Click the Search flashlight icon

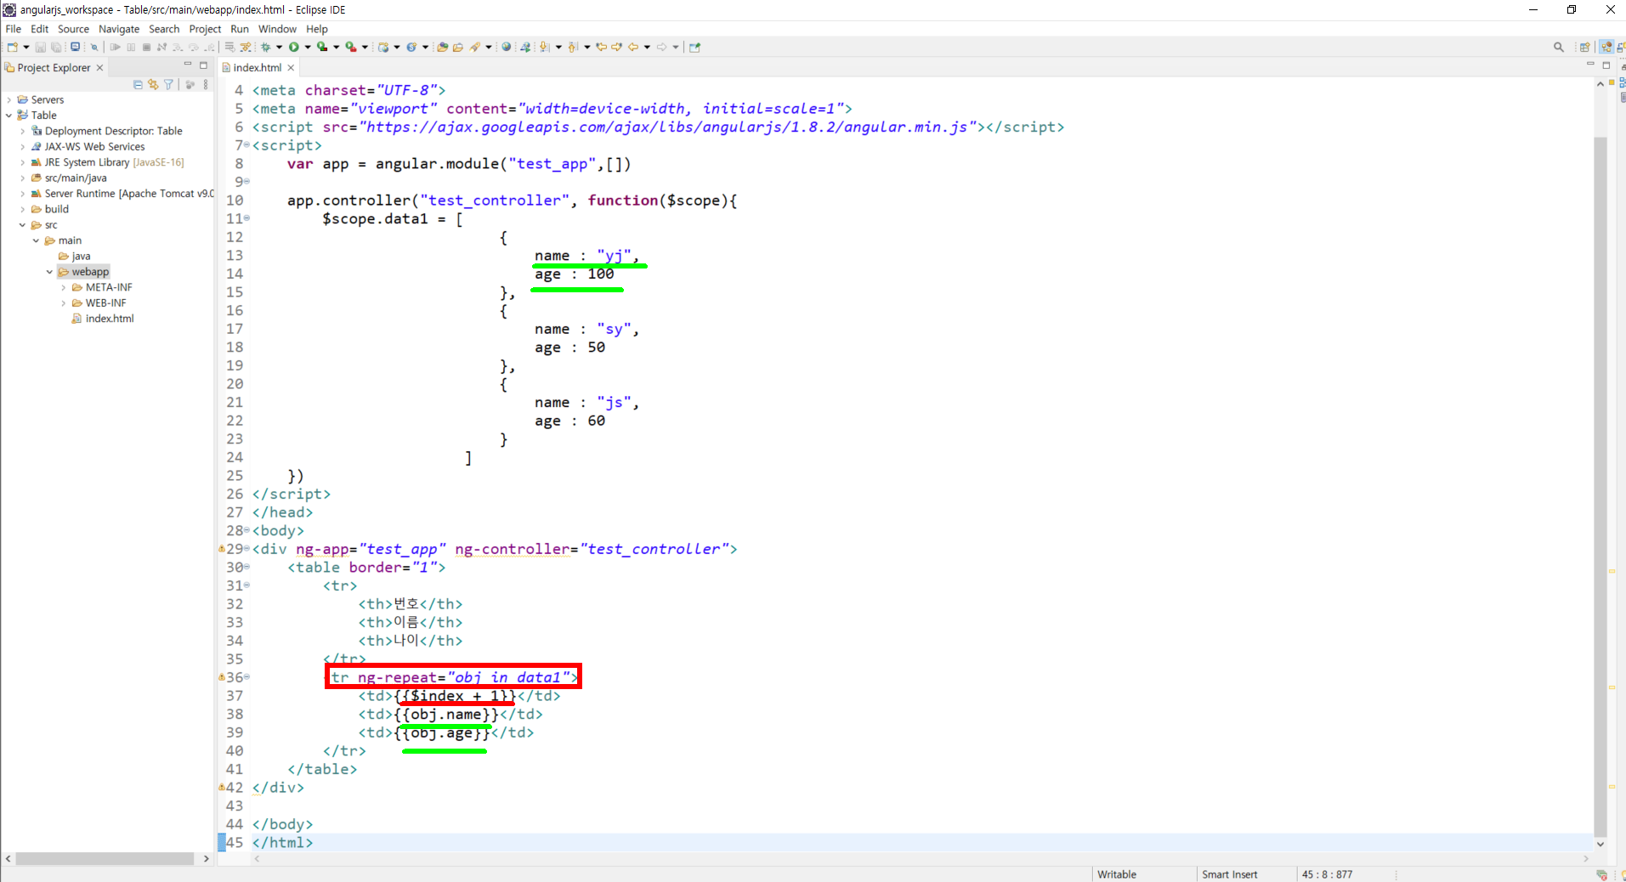pos(475,47)
